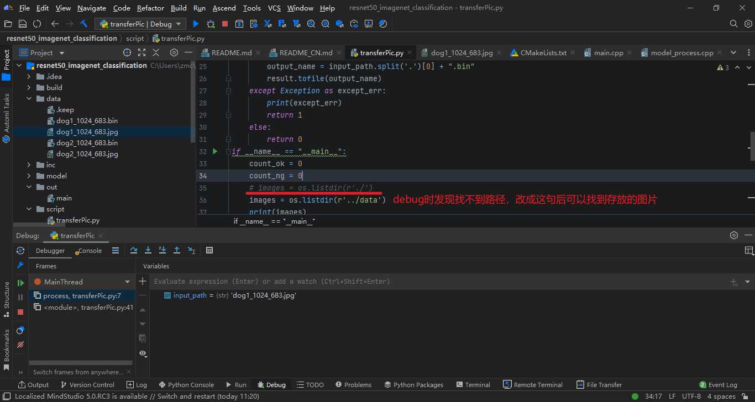
Task: Toggle the Bookmarks tool window side tab
Action: click(x=7, y=350)
